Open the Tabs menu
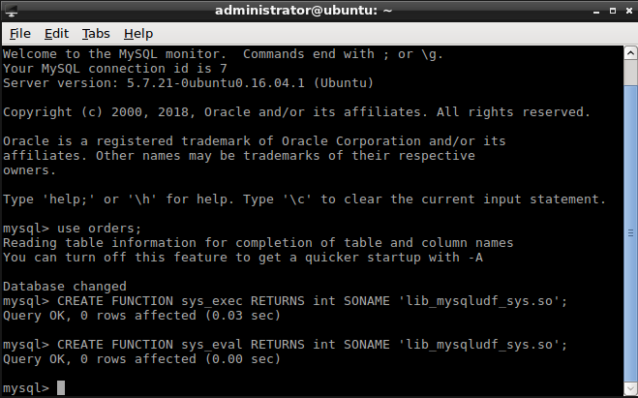 [x=96, y=33]
